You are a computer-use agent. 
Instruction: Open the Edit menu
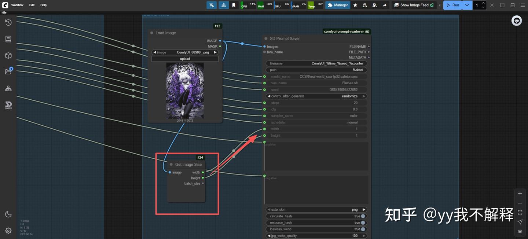click(x=32, y=5)
